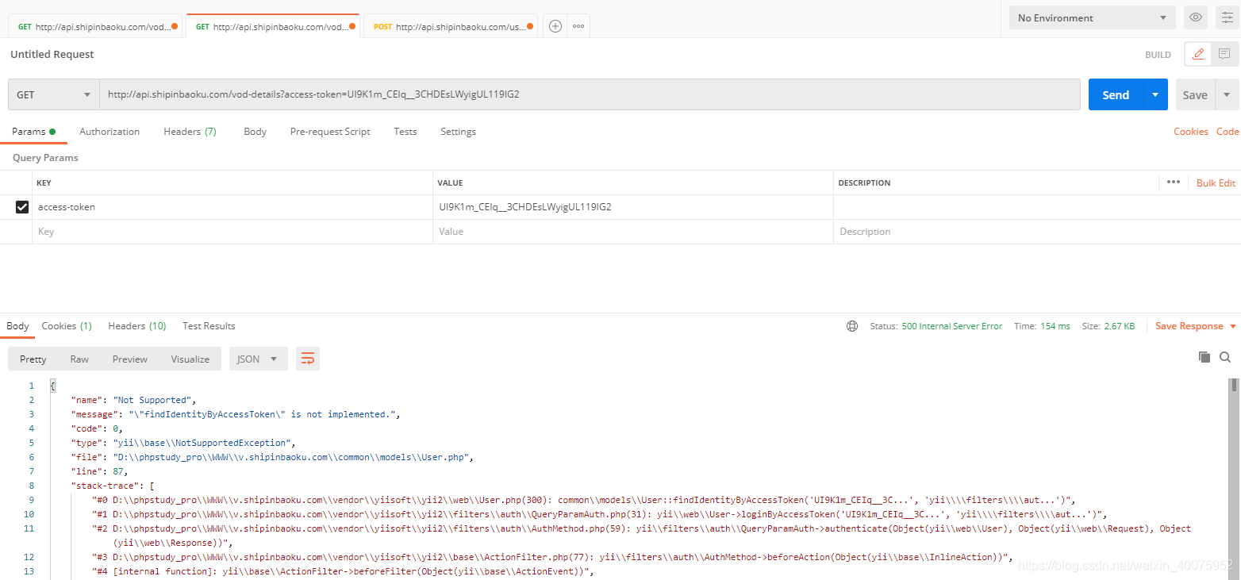
Task: Switch response view to Preview
Action: [130, 359]
